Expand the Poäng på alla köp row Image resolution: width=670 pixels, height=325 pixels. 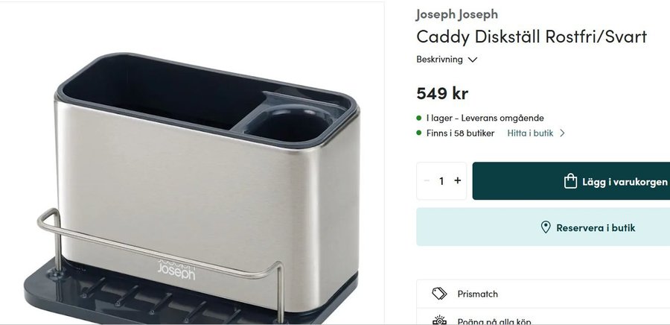[543, 317]
